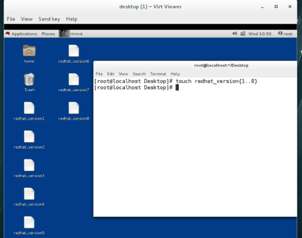Screen dimensions: 302x238
Task: Select the redhat_version1 file icon
Action: [29, 108]
